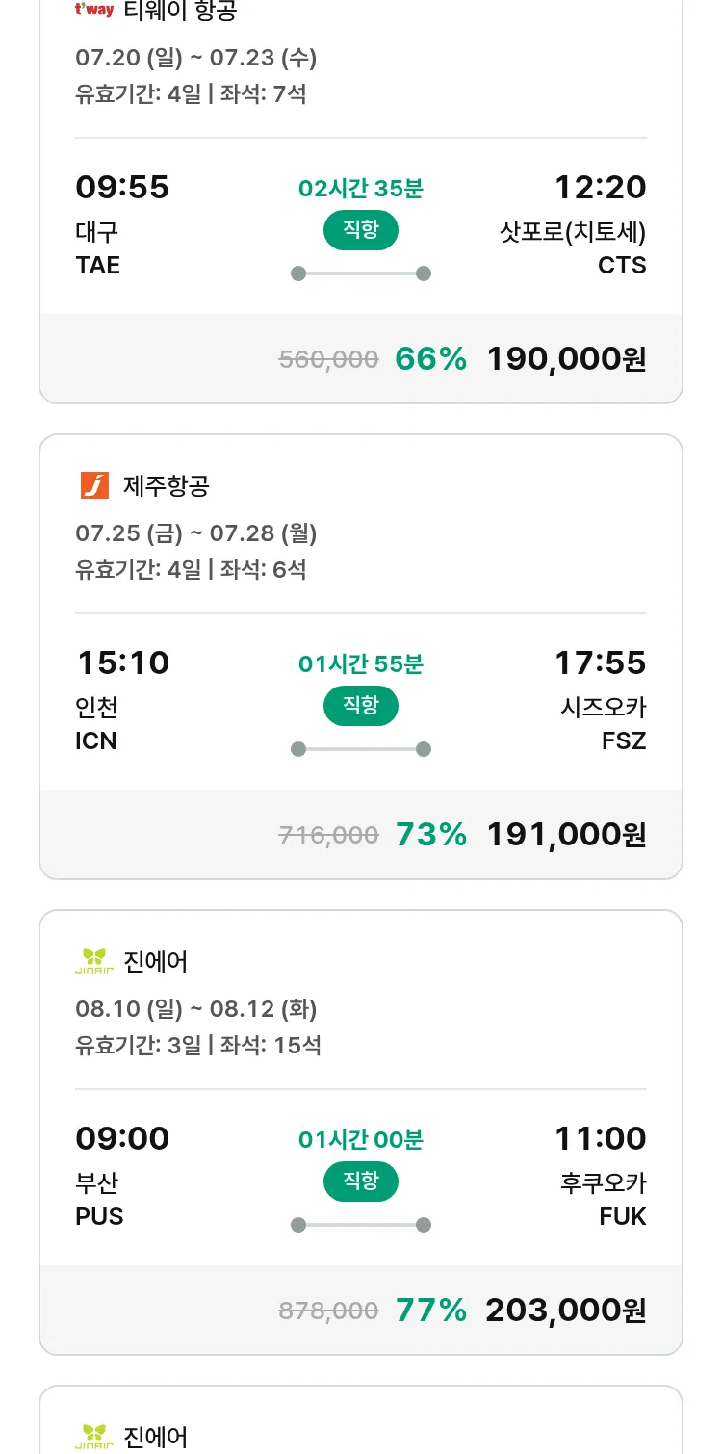The height and width of the screenshot is (1454, 722).
Task: Click the 삿포로(치토세) CTS destination
Action: pos(574,247)
